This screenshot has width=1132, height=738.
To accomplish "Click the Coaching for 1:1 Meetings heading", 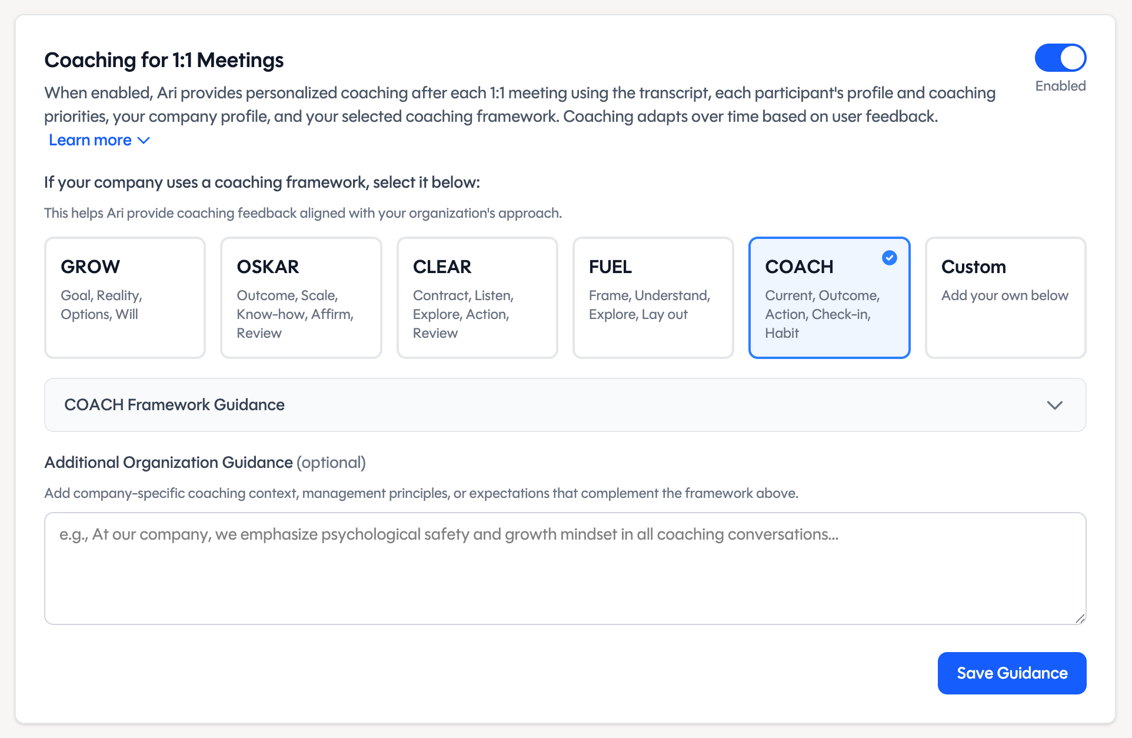I will (x=164, y=59).
